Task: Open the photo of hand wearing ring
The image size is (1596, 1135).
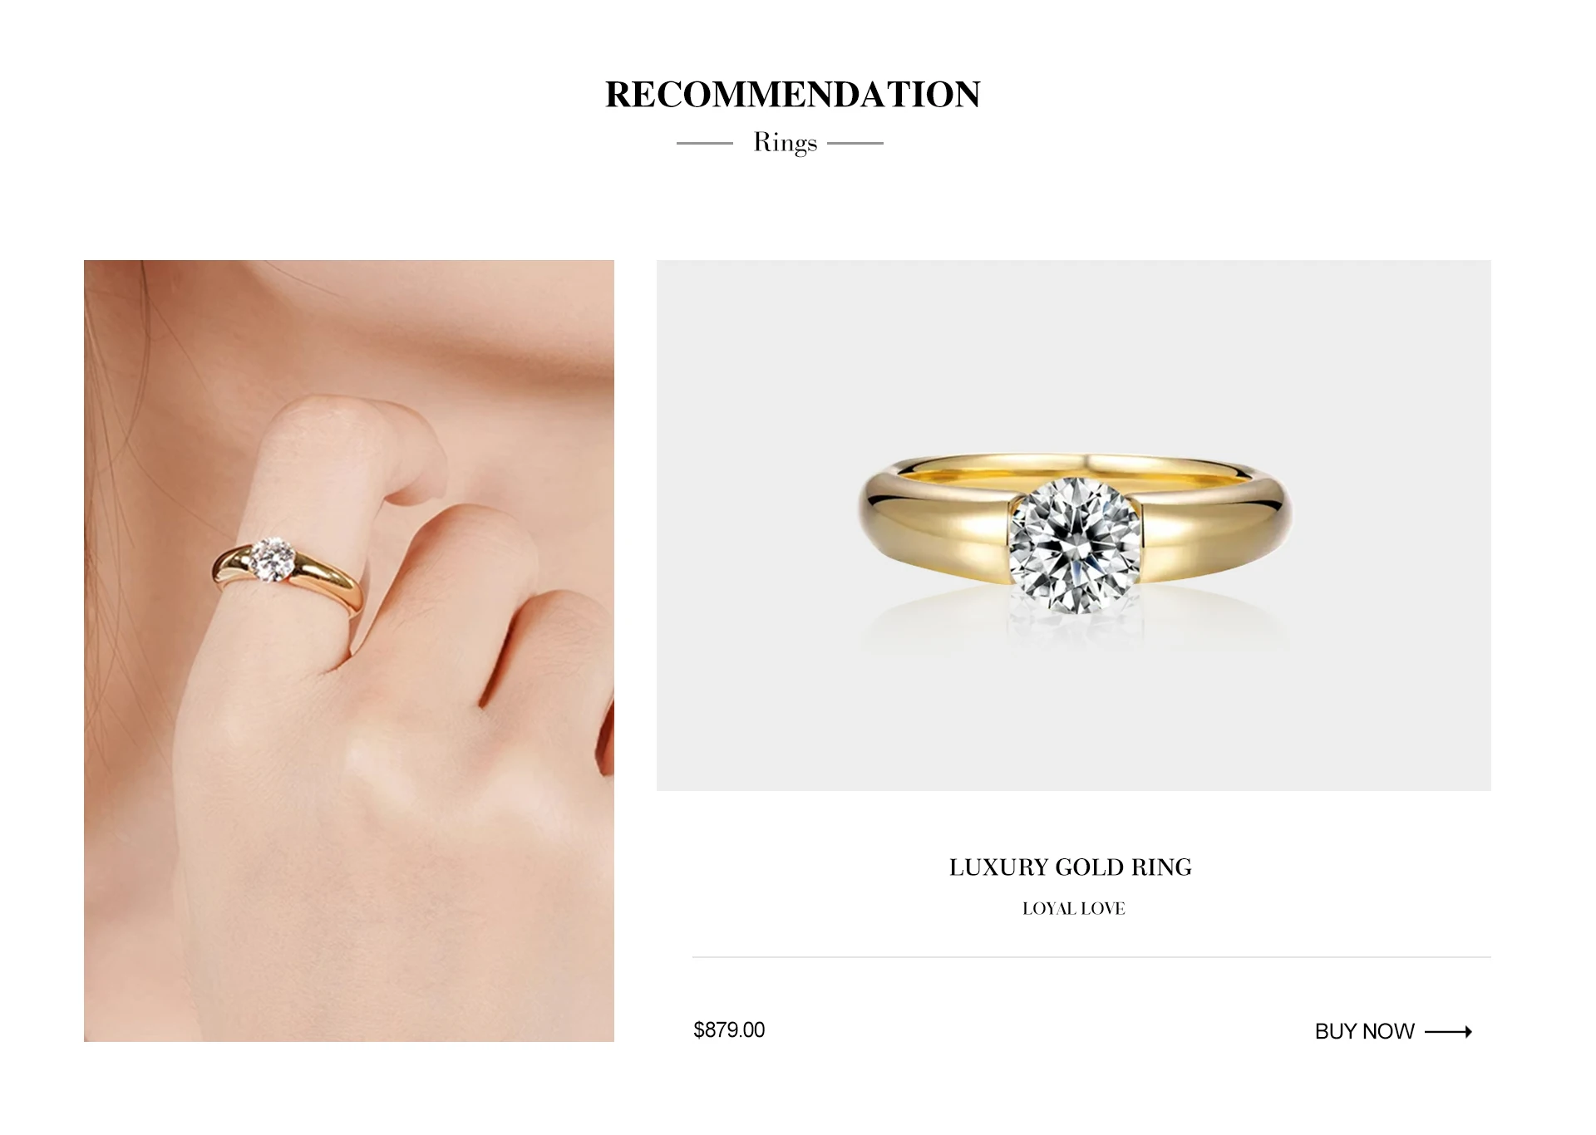Action: point(349,651)
